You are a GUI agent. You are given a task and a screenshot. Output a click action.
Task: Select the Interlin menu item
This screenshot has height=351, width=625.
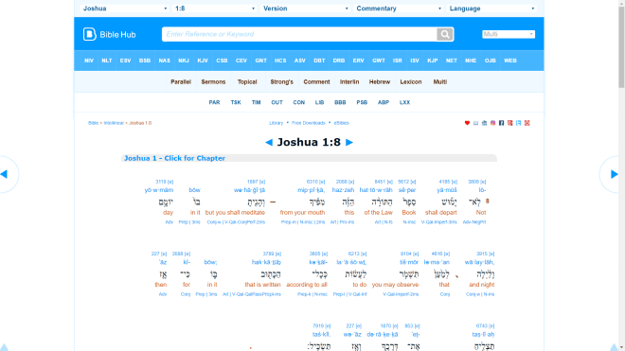click(349, 81)
